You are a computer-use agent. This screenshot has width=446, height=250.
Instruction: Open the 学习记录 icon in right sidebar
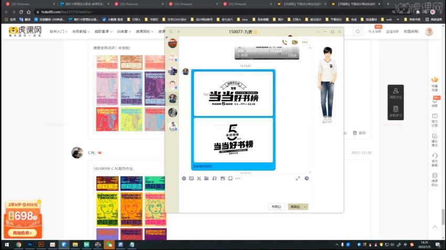pyautogui.click(x=434, y=120)
